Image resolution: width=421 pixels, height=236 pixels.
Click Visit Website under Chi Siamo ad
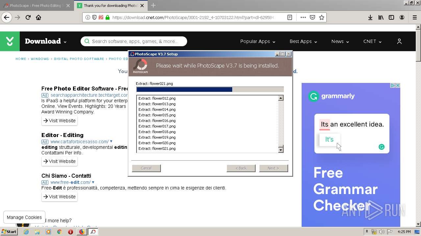60,197
